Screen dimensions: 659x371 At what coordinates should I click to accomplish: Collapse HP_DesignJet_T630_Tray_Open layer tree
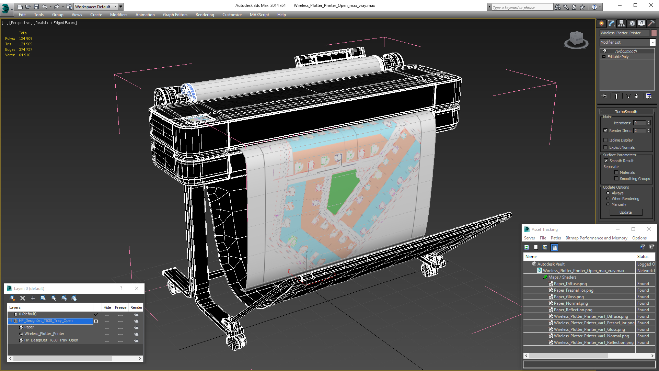[x=10, y=321]
